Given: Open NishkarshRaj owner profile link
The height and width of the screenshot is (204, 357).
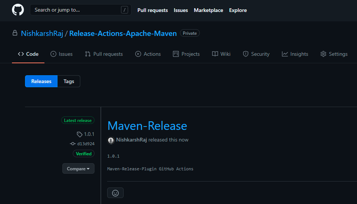Looking at the screenshot, I should click(42, 33).
